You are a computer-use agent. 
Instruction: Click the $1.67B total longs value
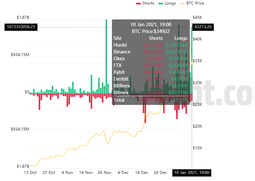click(180, 100)
